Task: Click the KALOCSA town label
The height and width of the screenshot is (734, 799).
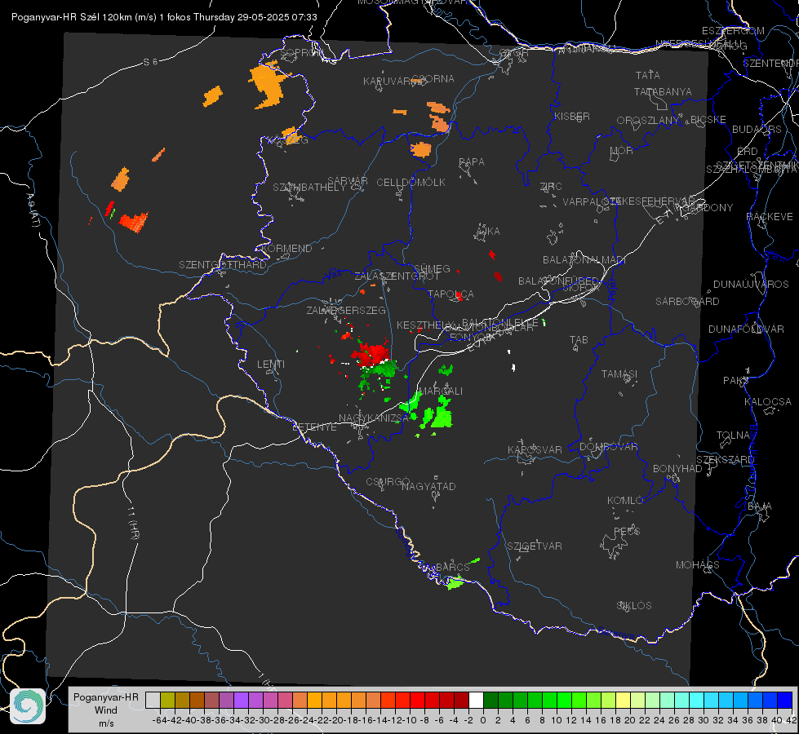Action: click(768, 402)
